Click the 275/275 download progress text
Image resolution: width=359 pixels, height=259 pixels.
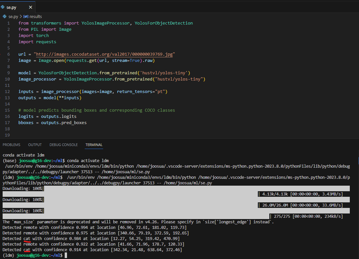tap(308, 216)
